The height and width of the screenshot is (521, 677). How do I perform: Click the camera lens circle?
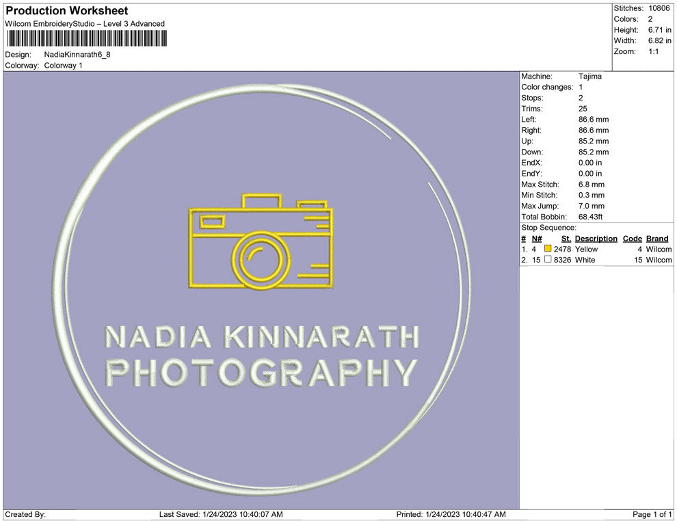[x=258, y=260]
